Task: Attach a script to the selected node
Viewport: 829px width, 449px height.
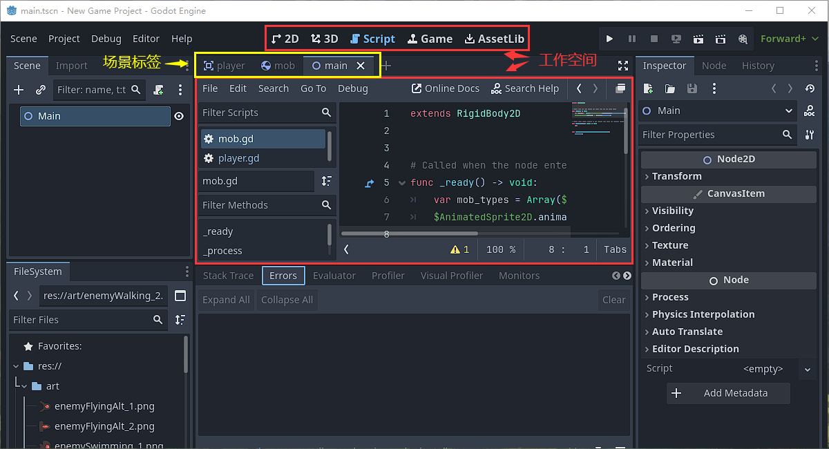Action: [x=158, y=90]
